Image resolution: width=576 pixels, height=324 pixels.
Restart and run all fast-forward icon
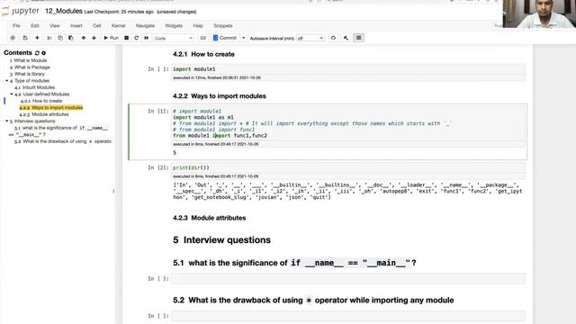pyautogui.click(x=146, y=38)
